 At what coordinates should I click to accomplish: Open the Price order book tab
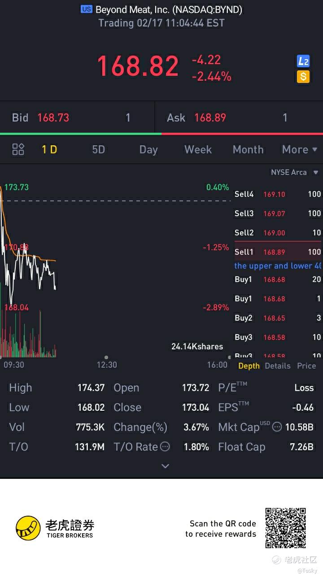[306, 366]
